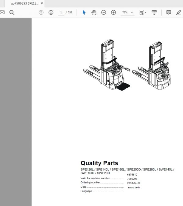Select the highlighter pen tool
Screen dimensions: 183x206
(x=178, y=12)
